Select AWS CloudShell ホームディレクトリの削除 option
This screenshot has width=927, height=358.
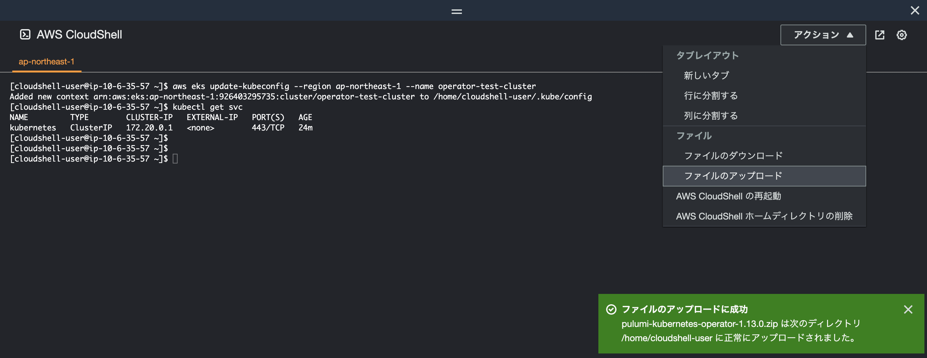764,216
